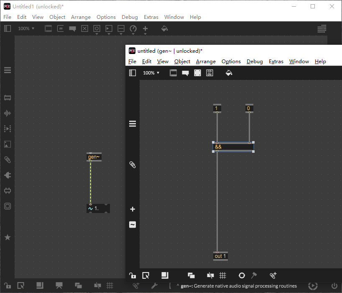Maximize the Untitled1 window
Viewport: 342px width, 293px height.
(313, 6)
